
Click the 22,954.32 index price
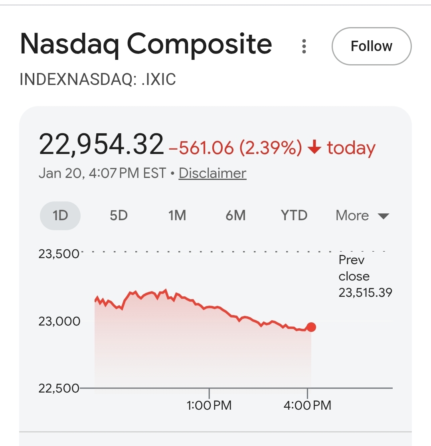point(101,144)
